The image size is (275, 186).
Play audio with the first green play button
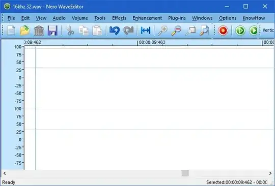[x=240, y=30]
